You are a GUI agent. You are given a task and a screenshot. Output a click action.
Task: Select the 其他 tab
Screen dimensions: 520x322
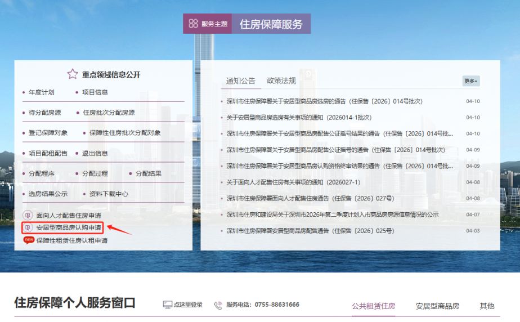pos(487,306)
